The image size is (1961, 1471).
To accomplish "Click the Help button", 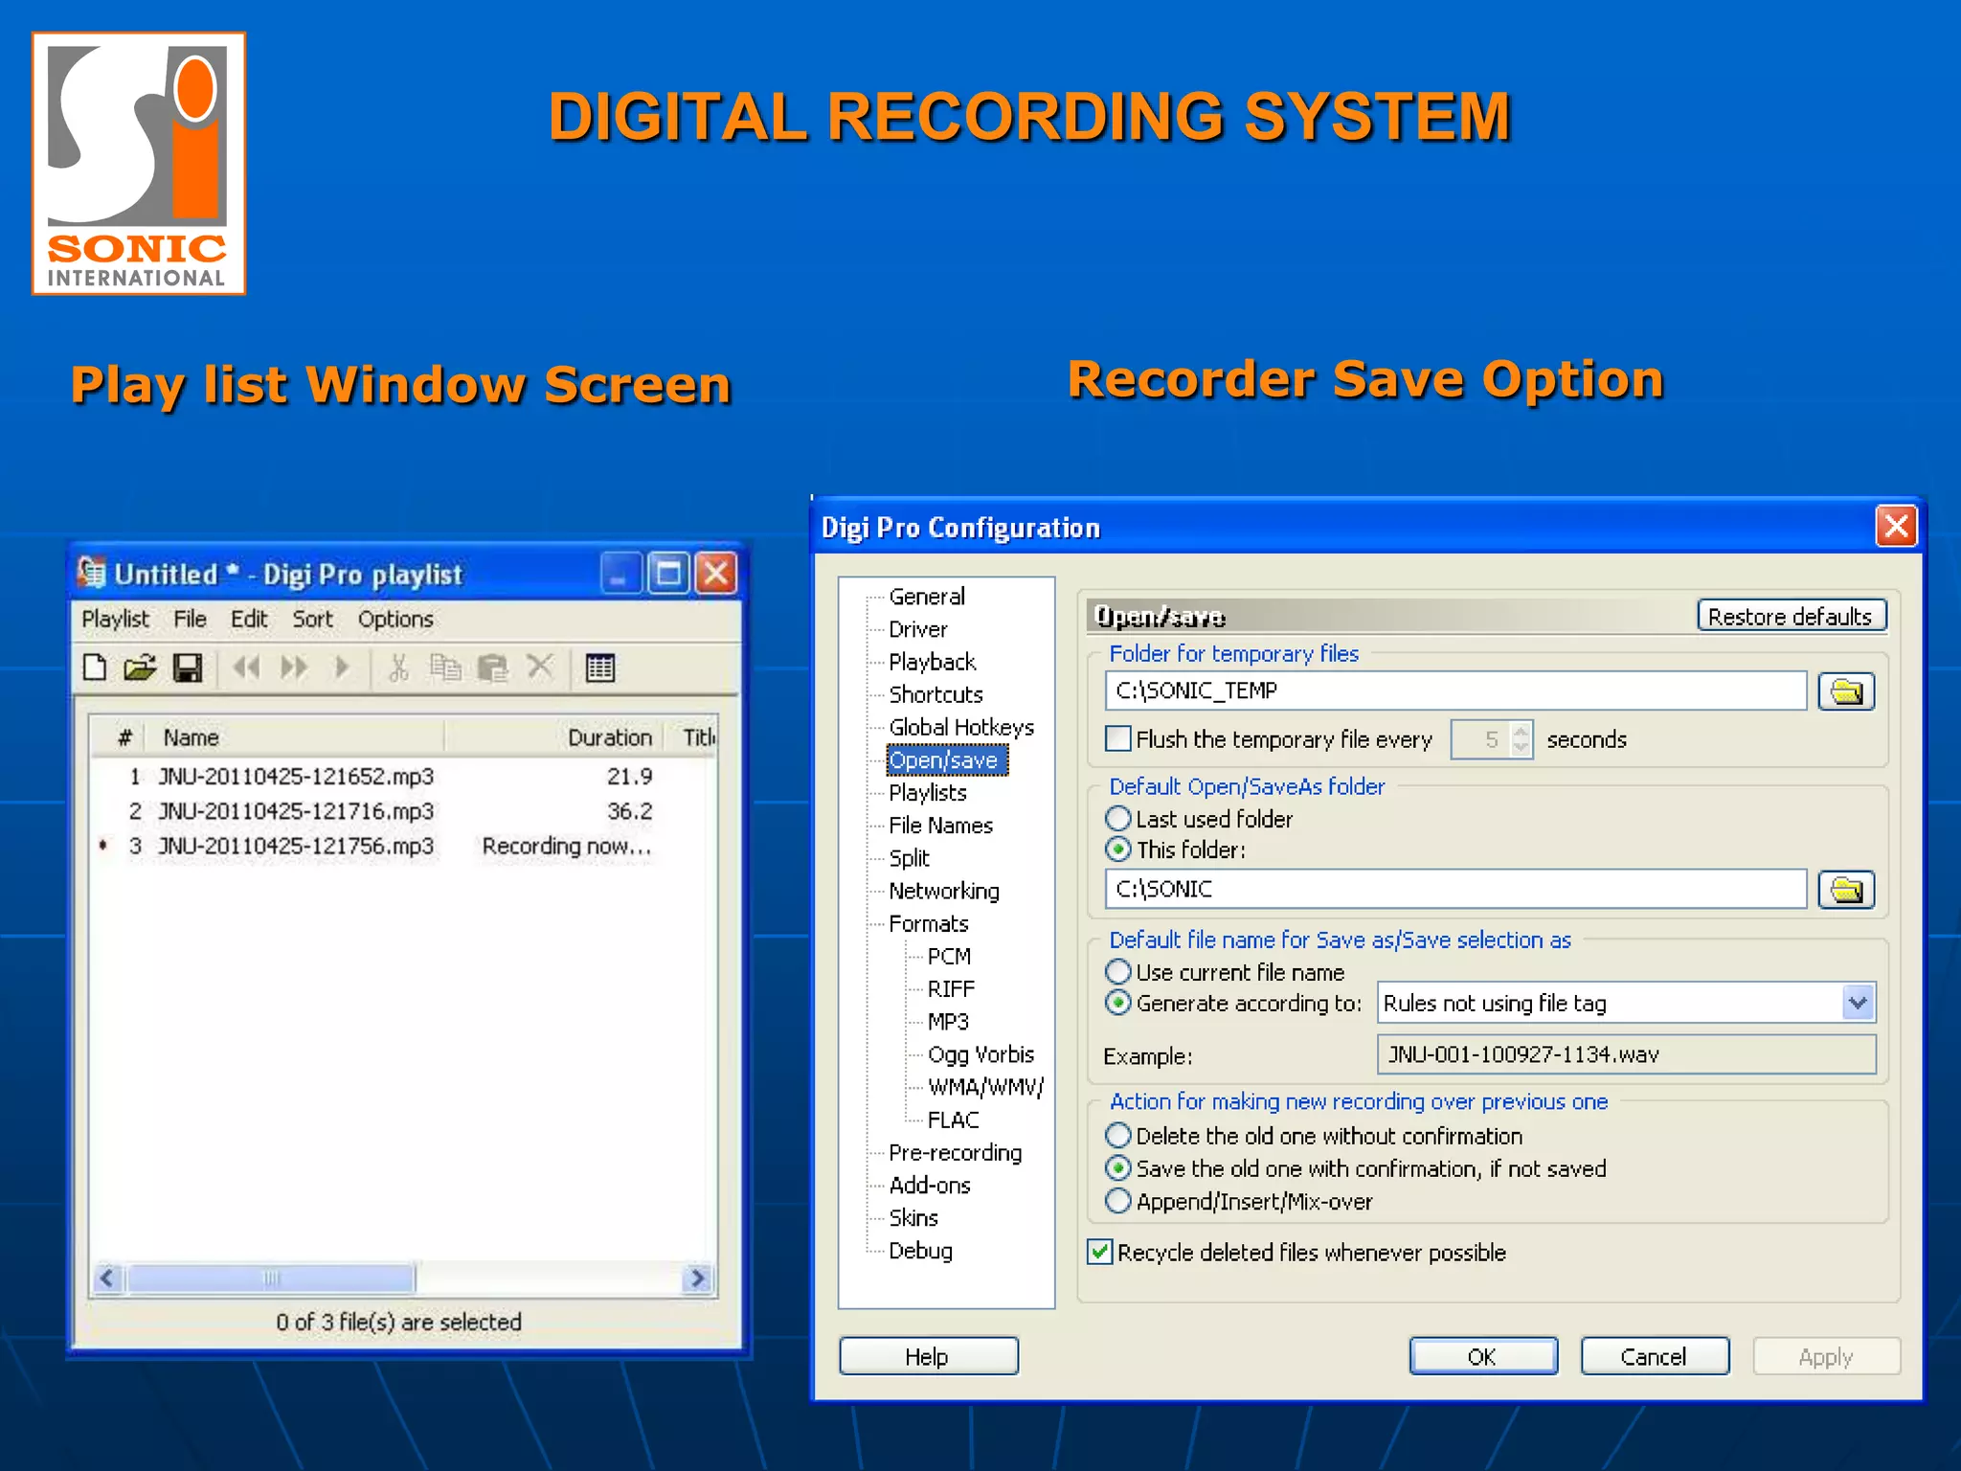I will coord(928,1356).
